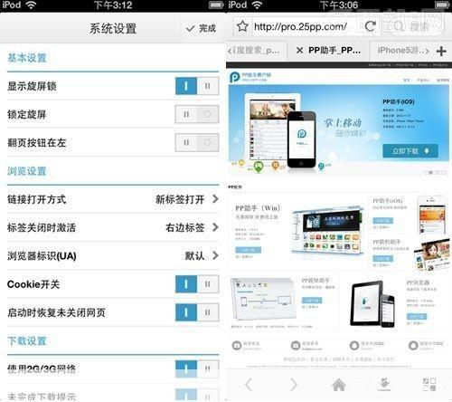Open 链接打开方式 option chevron

tap(215, 199)
